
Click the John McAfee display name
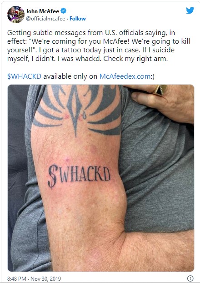tap(42, 11)
